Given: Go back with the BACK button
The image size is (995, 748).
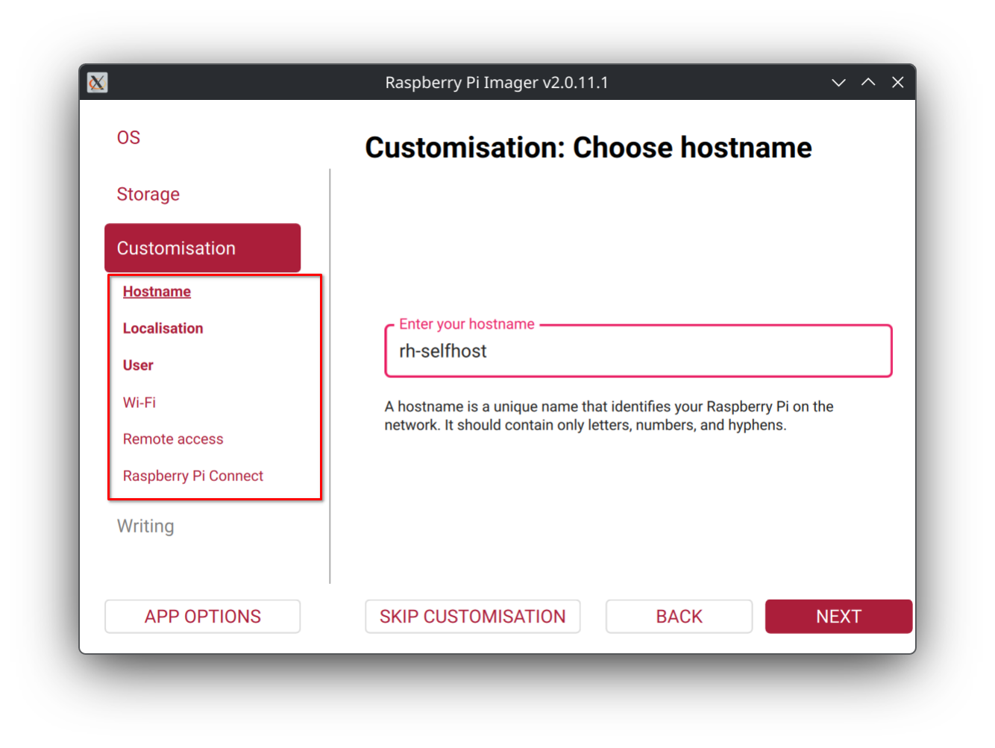Looking at the screenshot, I should click(679, 617).
